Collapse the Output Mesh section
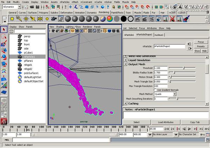Viewport: 210px width, 148px height. 125,64
